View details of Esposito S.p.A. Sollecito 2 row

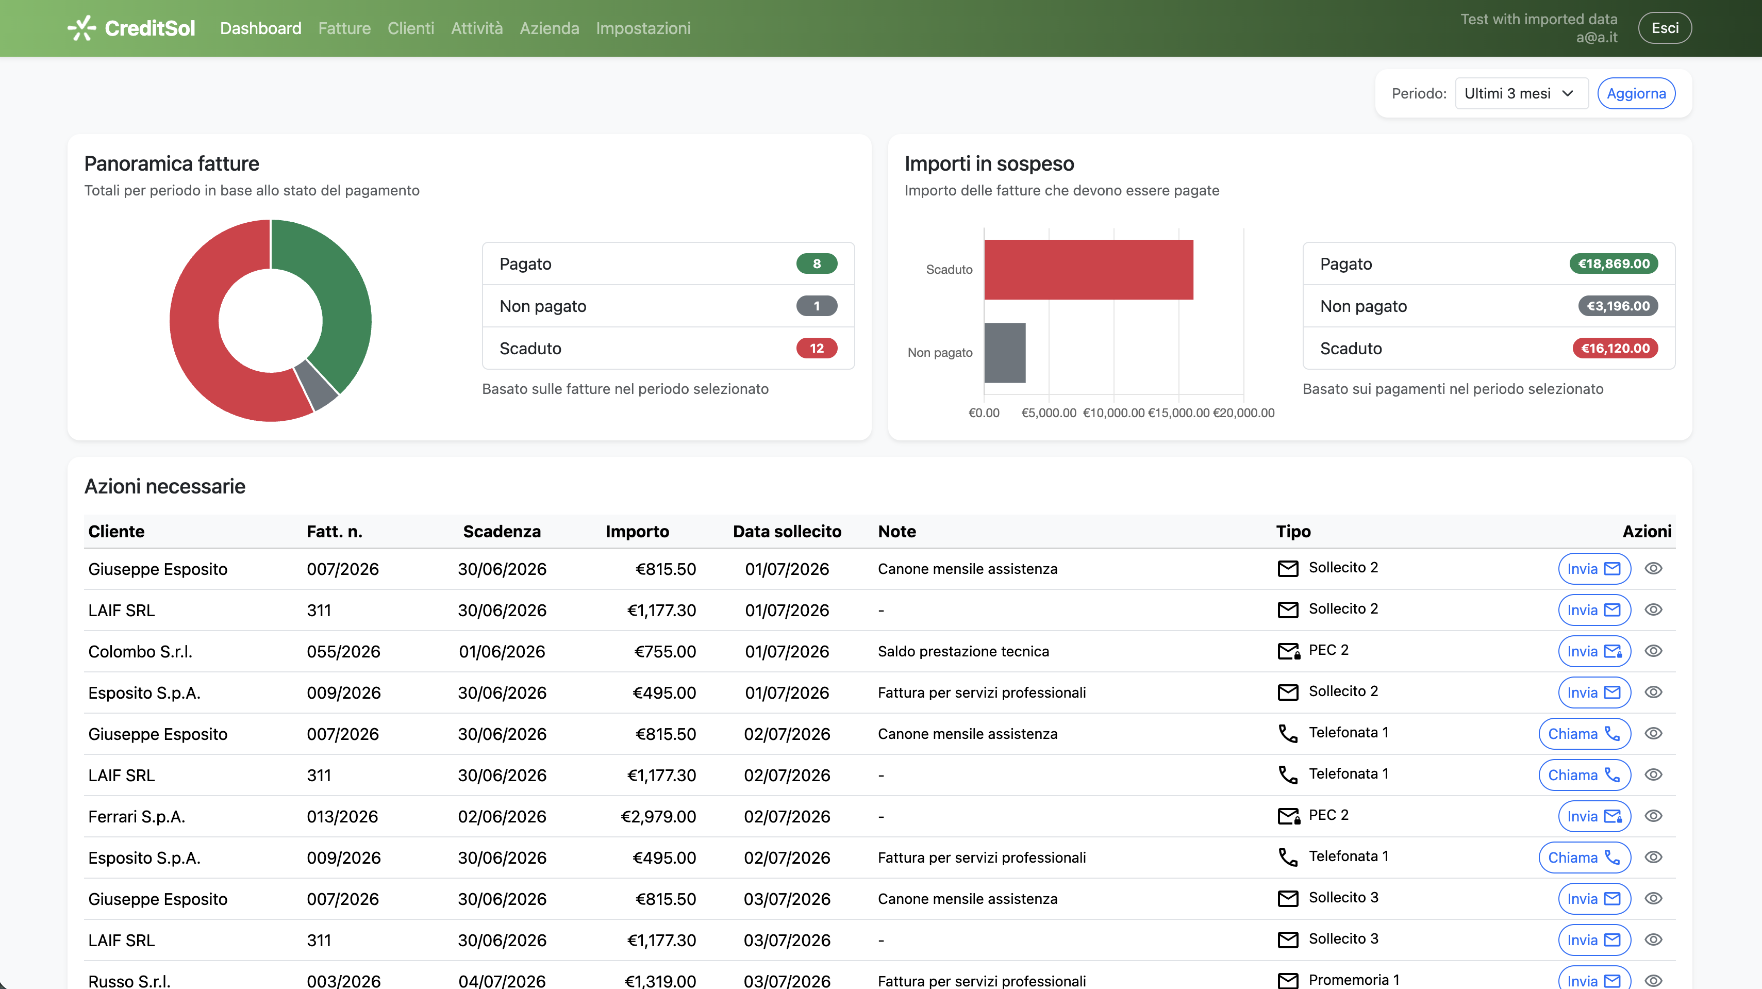[x=1653, y=692]
